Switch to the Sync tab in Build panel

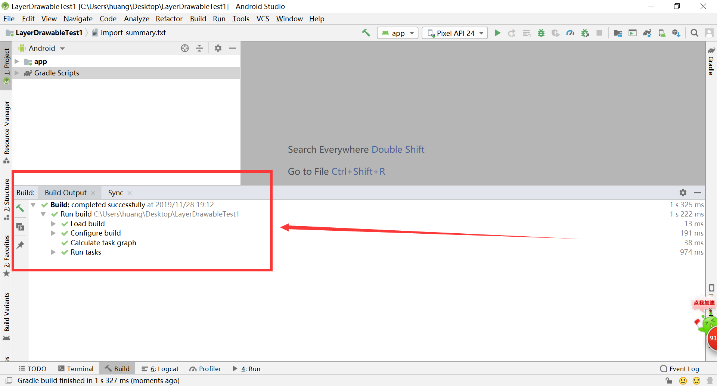[x=115, y=193]
